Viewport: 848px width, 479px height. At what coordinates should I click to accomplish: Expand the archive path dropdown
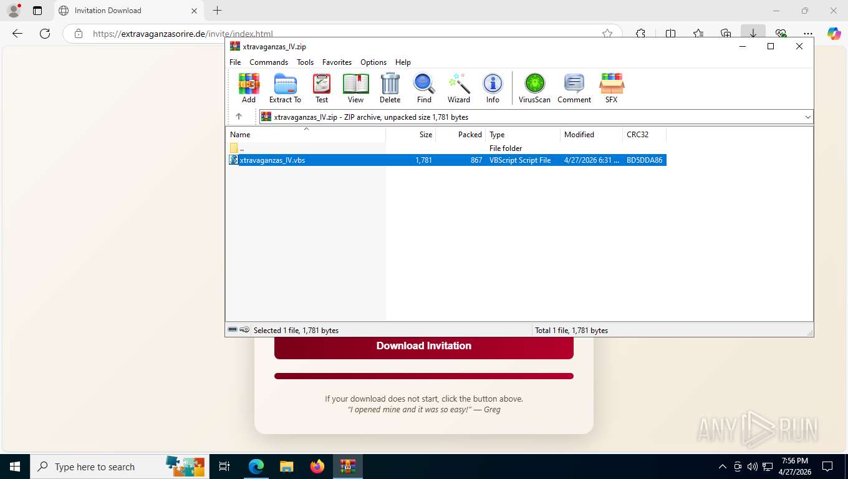coord(807,117)
